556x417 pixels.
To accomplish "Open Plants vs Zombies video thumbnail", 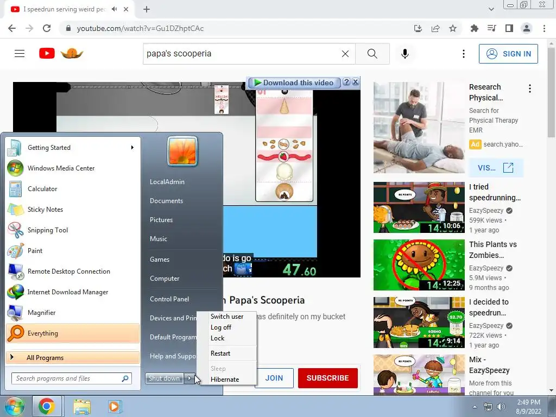I will pyautogui.click(x=419, y=265).
